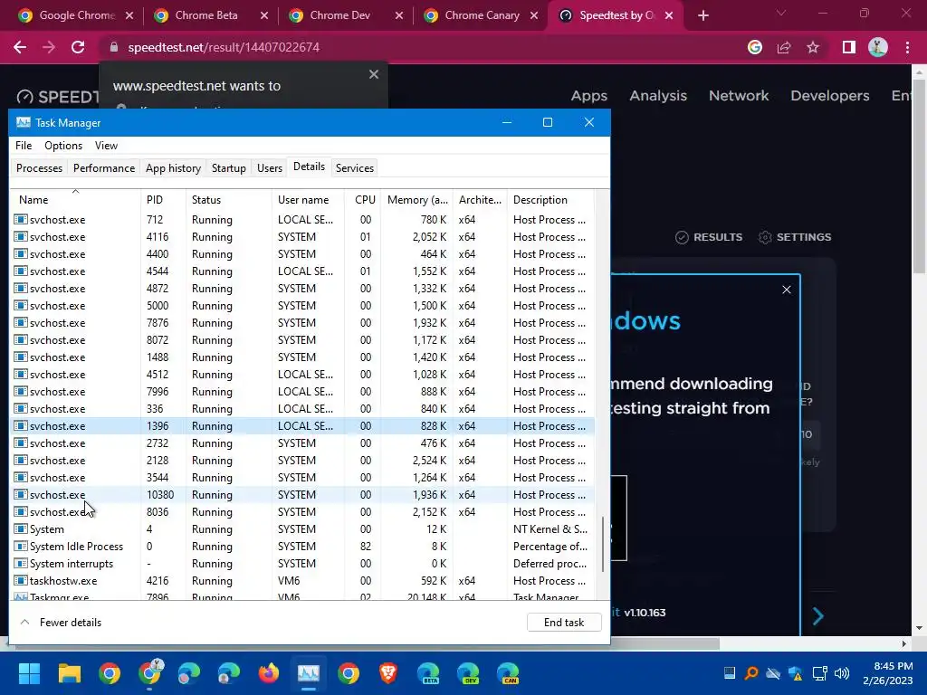Screen dimensions: 927x695
Task: Open Firefox from the taskbar
Action: (269, 673)
